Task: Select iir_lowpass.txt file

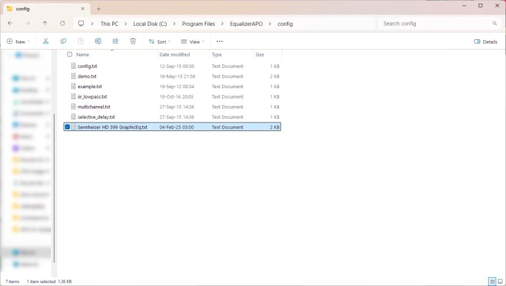Action: pos(92,97)
